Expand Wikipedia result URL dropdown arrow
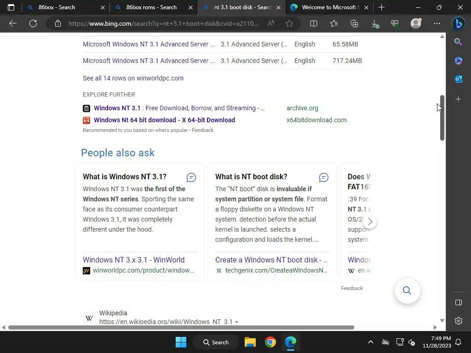The image size is (471, 353). coord(237,322)
